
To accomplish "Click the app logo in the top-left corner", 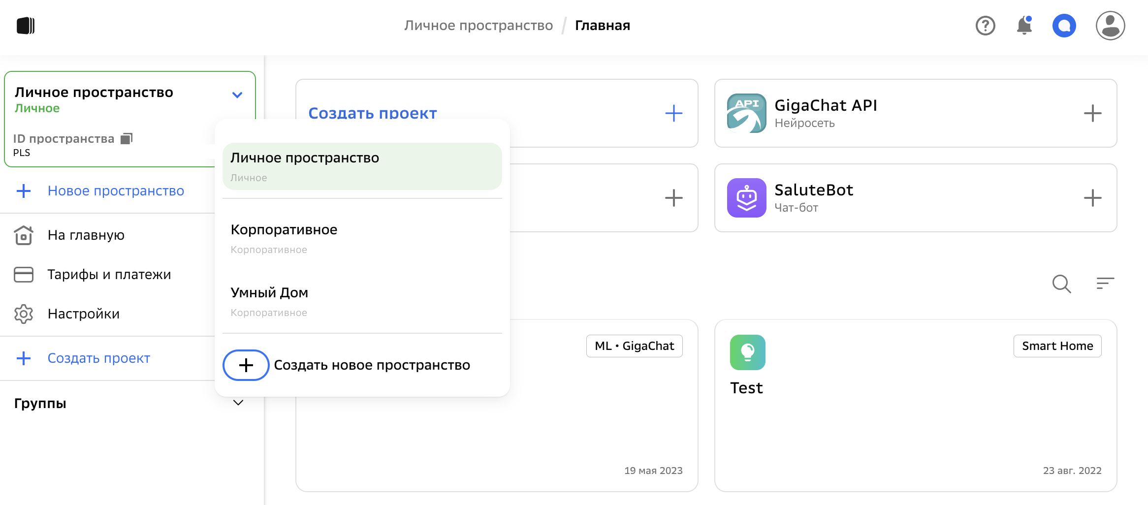I will [26, 26].
